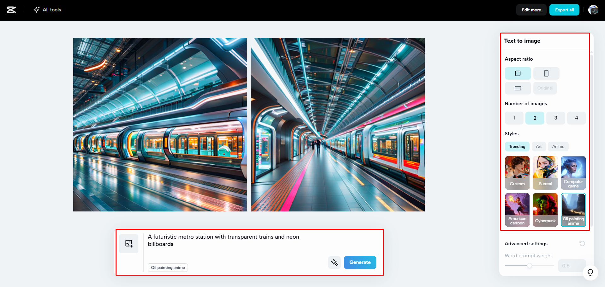Viewport: 605px width, 287px height.
Task: Choose the Custom style thumbnail
Action: pyautogui.click(x=517, y=173)
